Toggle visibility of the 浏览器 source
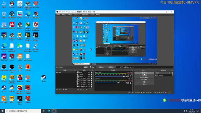This screenshot has width=201, height=113. [x=89, y=74]
